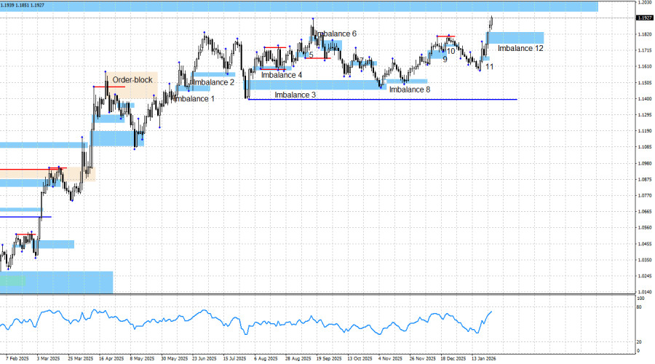This screenshot has height=364, width=655.
Task: Click the 1.0980 price axis value
Action: point(645,163)
